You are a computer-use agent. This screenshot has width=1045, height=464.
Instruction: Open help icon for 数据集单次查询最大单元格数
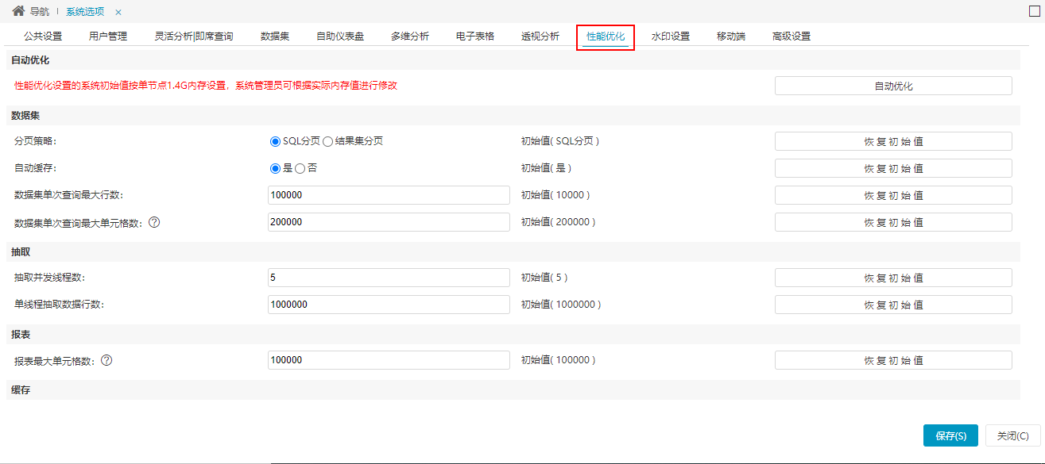point(154,222)
